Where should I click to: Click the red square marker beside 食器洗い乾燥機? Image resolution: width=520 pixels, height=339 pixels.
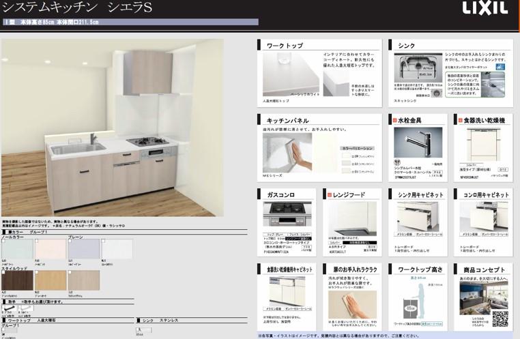pos(461,120)
